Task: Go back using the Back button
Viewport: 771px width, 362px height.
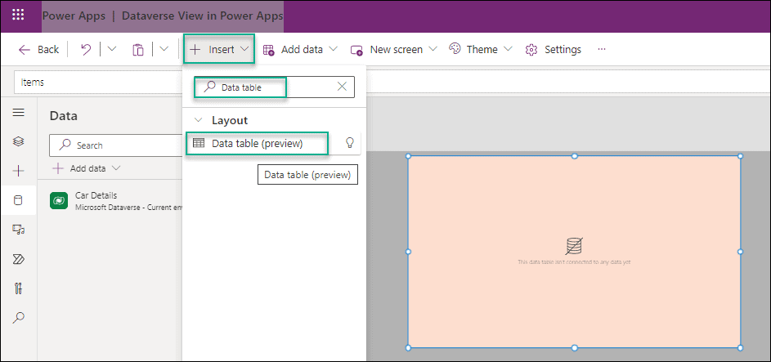Action: 39,50
